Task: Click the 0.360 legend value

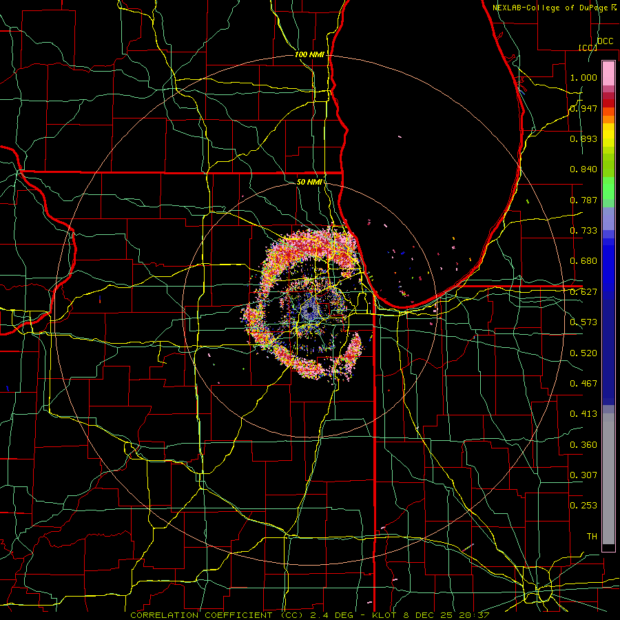Action: click(583, 445)
